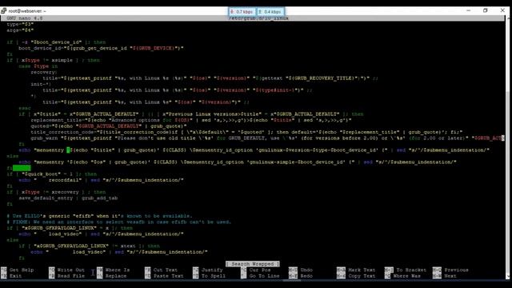Click the Read File shortcut label

pyautogui.click(x=71, y=276)
